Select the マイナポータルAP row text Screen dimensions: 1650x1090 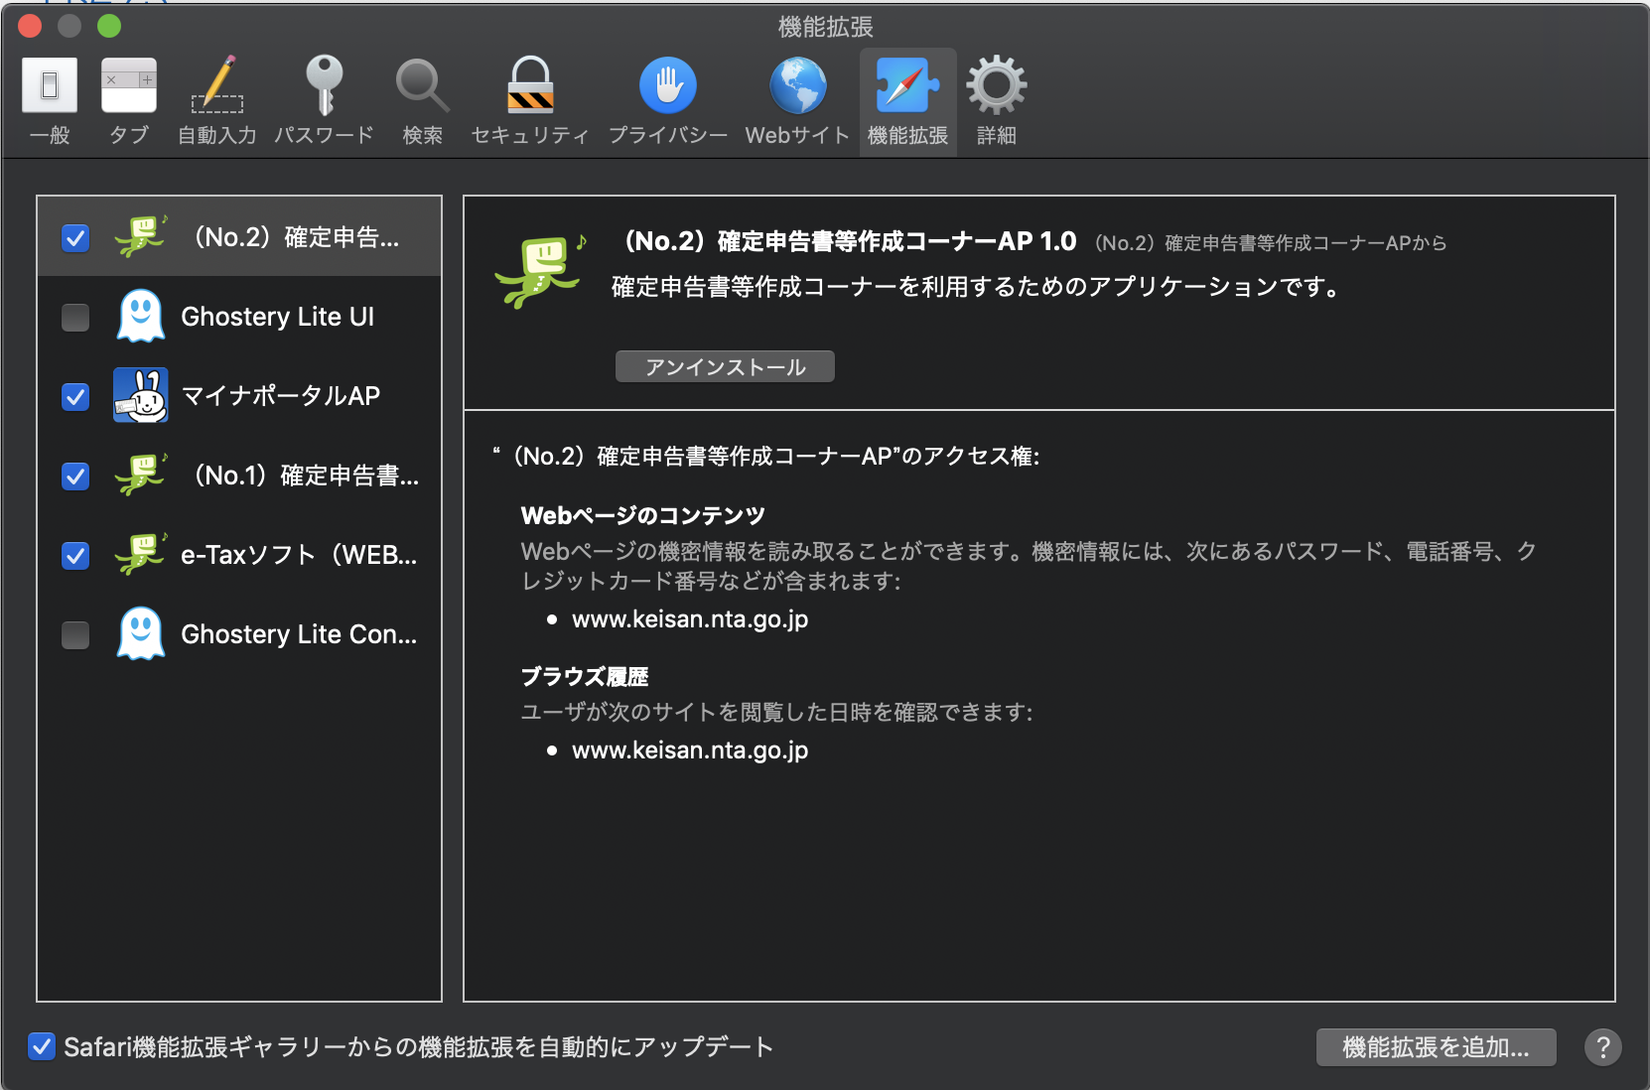[x=281, y=396]
